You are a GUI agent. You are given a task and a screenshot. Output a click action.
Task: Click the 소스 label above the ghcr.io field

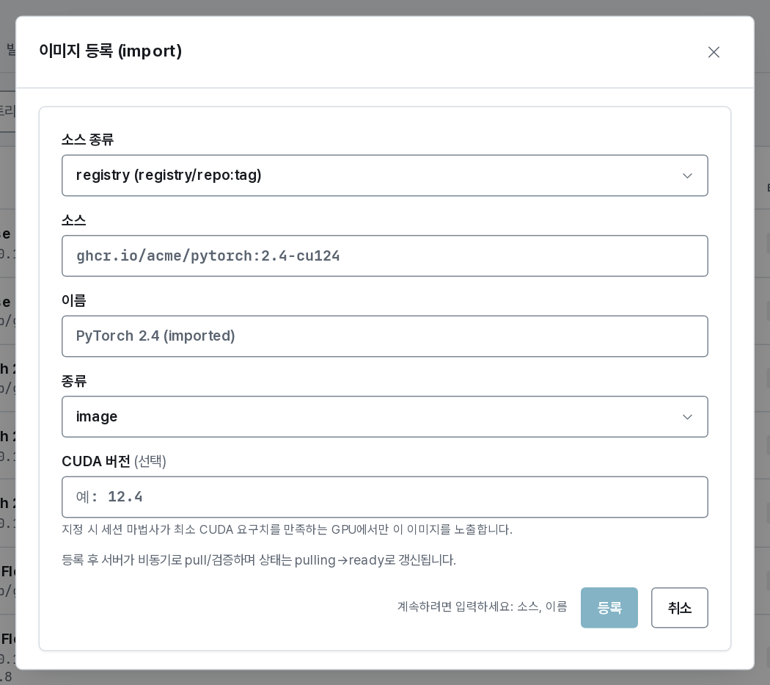pos(73,220)
